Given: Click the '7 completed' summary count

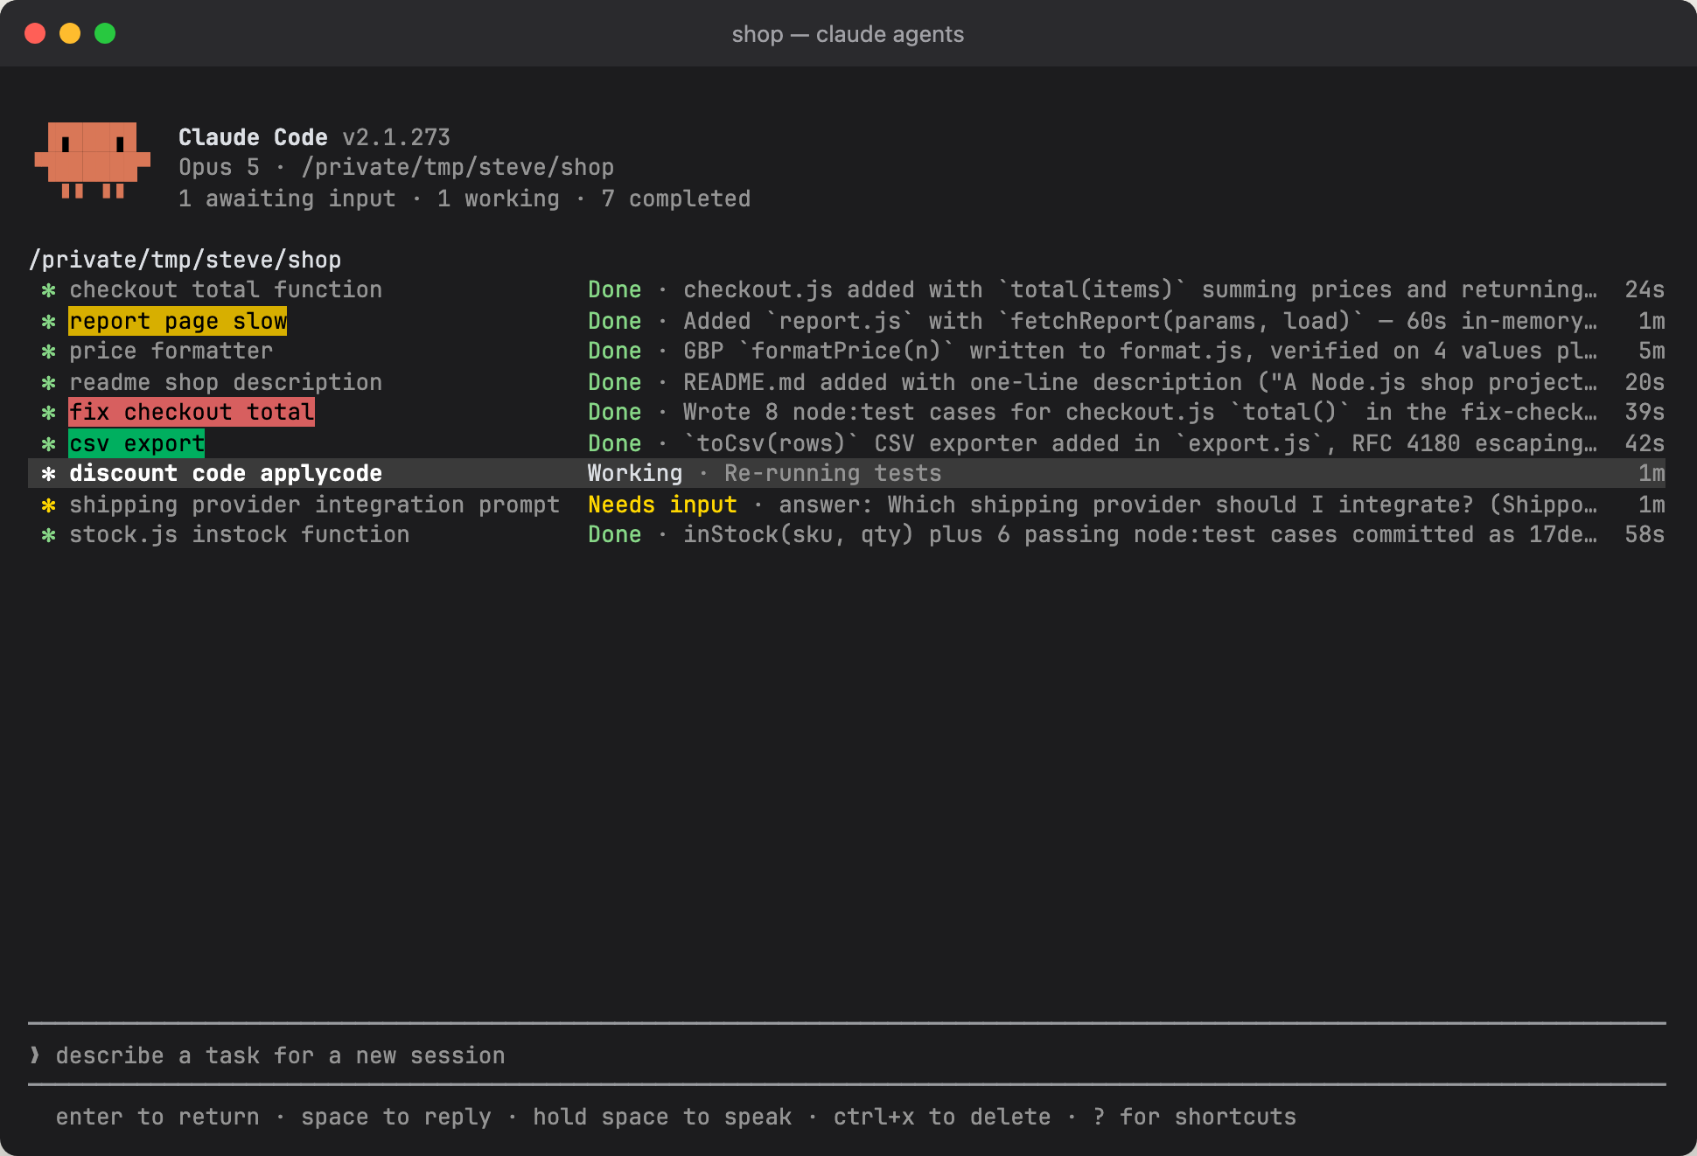Looking at the screenshot, I should (675, 198).
